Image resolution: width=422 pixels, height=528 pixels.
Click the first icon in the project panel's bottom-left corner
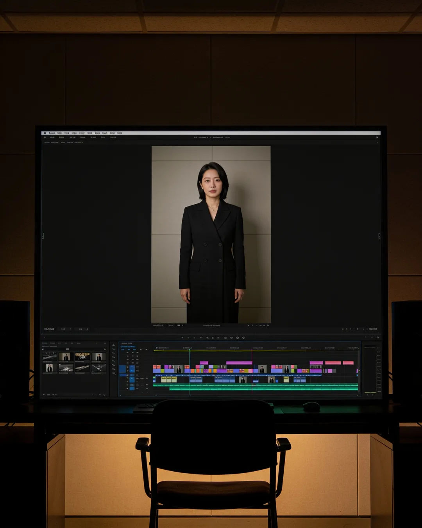click(x=43, y=395)
